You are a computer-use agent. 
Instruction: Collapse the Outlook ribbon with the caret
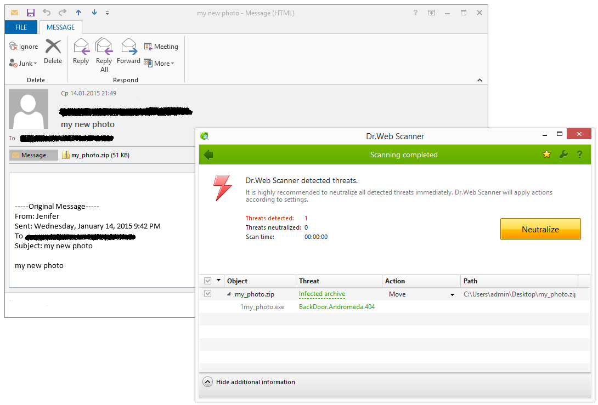tap(479, 80)
